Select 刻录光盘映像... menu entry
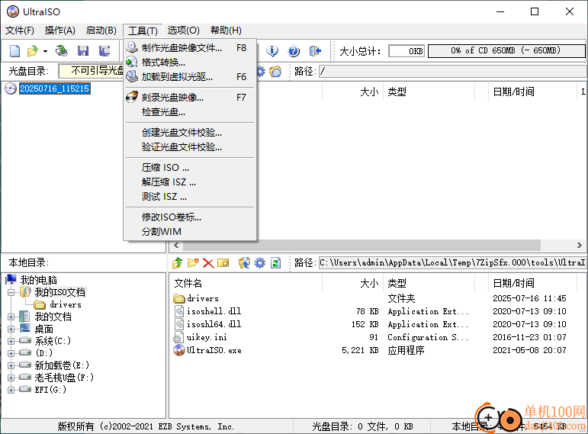Image resolution: width=588 pixels, height=434 pixels. tap(190, 98)
